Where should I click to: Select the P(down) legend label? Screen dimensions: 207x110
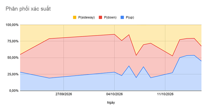pos(110,17)
